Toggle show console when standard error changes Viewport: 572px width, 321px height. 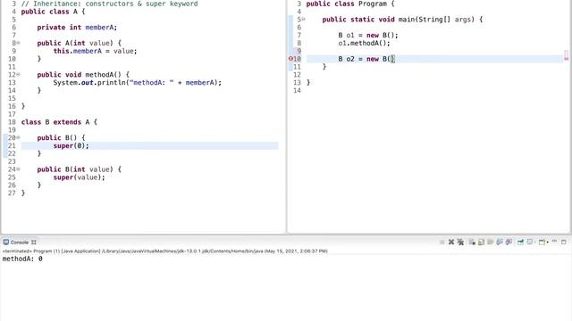point(509,242)
